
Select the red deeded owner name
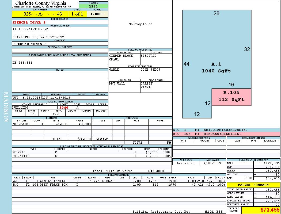click(x=29, y=22)
